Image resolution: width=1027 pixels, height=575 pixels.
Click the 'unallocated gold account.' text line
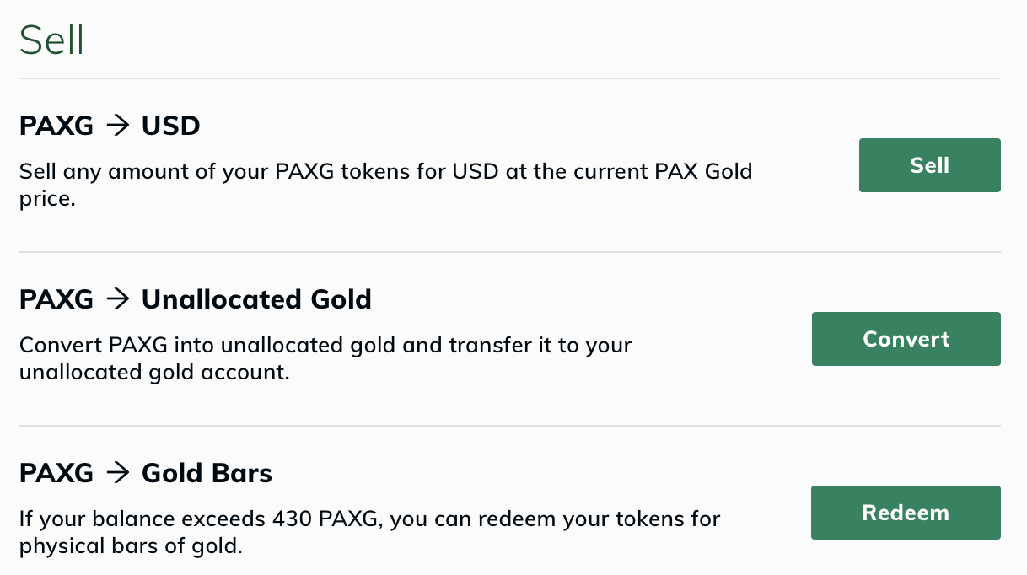(x=154, y=373)
